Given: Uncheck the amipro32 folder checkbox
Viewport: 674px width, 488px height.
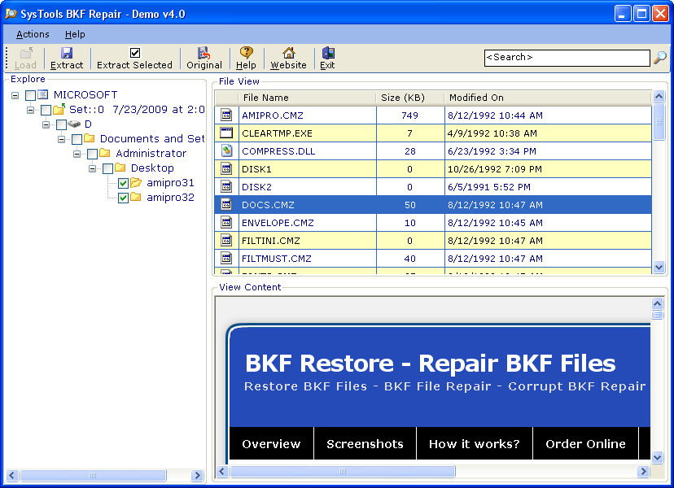Looking at the screenshot, I should tap(123, 198).
